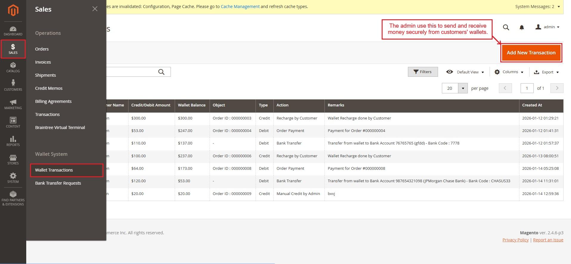This screenshot has height=264, width=571.
Task: Click the current page number field
Action: click(527, 88)
